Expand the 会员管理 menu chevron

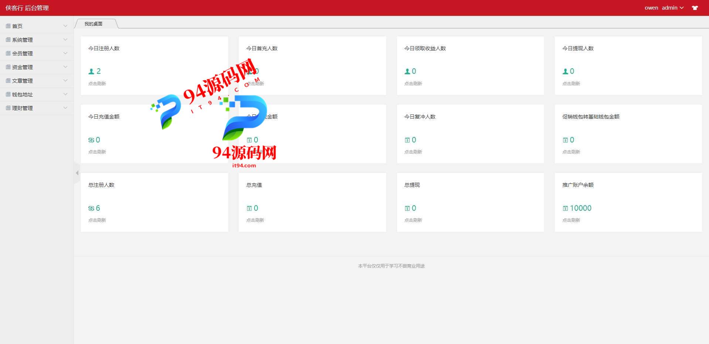pos(65,53)
